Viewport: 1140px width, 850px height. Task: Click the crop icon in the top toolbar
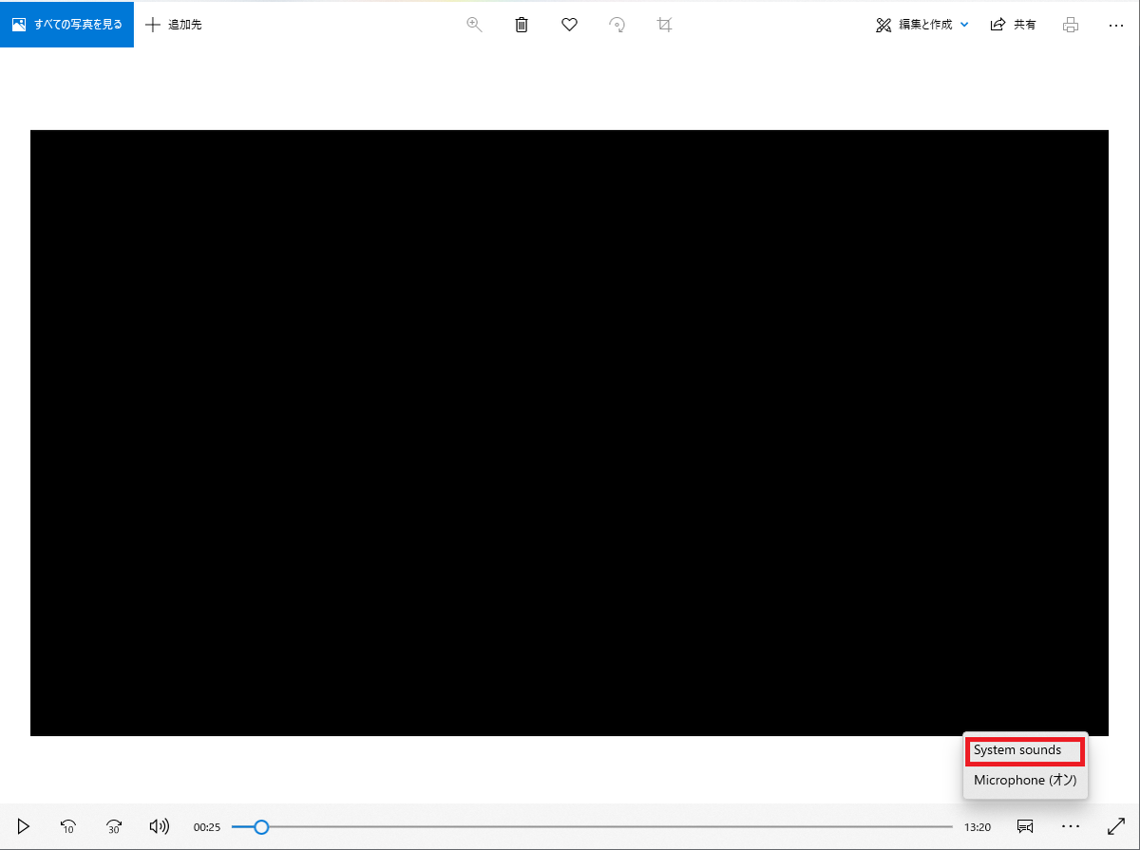click(x=665, y=25)
